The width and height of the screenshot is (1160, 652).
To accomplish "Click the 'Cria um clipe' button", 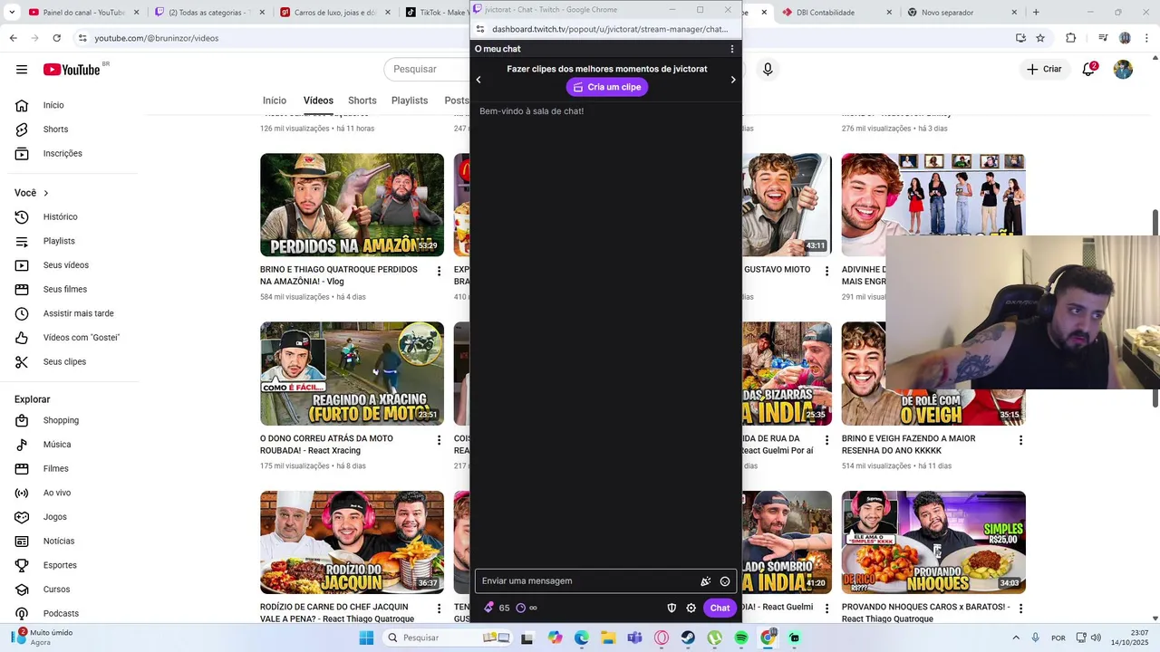I will 607,87.
